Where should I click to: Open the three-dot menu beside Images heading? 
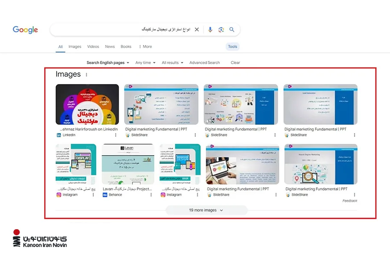pyautogui.click(x=86, y=75)
